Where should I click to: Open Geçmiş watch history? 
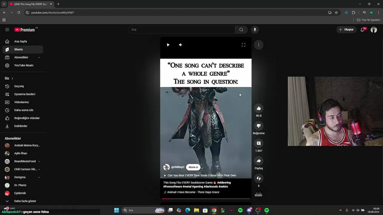[23, 86]
